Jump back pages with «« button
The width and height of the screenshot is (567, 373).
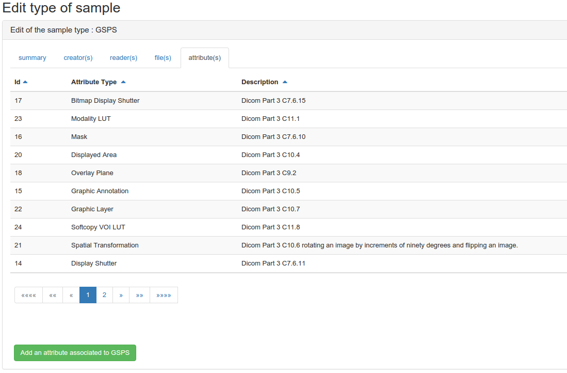tap(53, 295)
